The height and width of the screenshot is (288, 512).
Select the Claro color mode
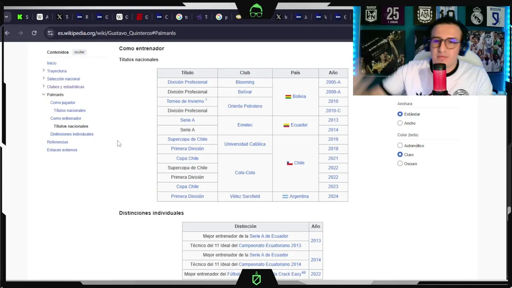point(400,154)
